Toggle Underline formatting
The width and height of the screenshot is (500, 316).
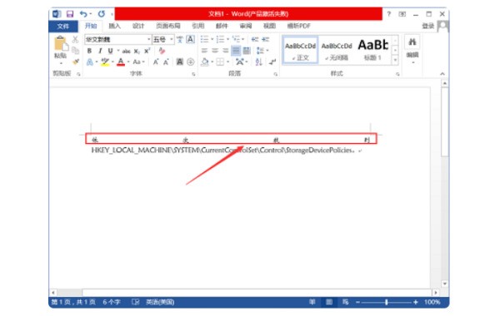pos(110,51)
